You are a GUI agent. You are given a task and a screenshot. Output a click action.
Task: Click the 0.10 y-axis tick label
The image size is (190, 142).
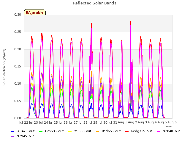(x=18, y=83)
